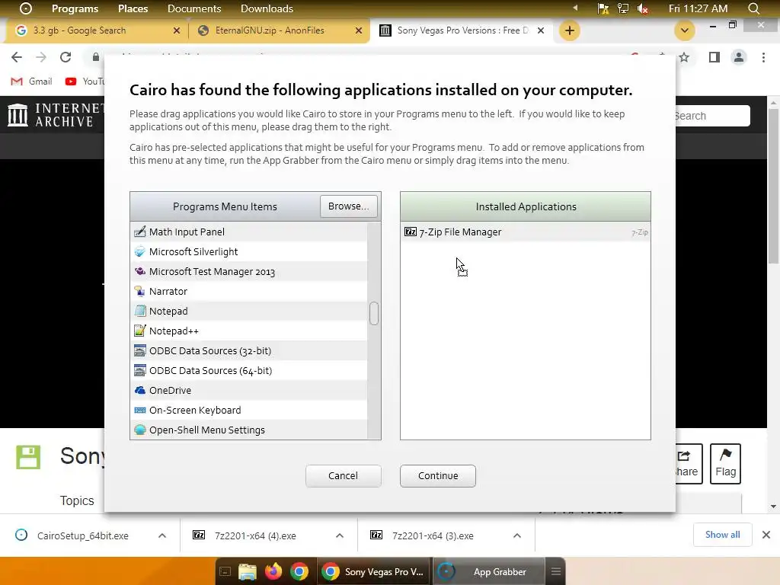Image resolution: width=780 pixels, height=585 pixels.
Task: Click the Flag button on Internet Archive page
Action: [725, 464]
